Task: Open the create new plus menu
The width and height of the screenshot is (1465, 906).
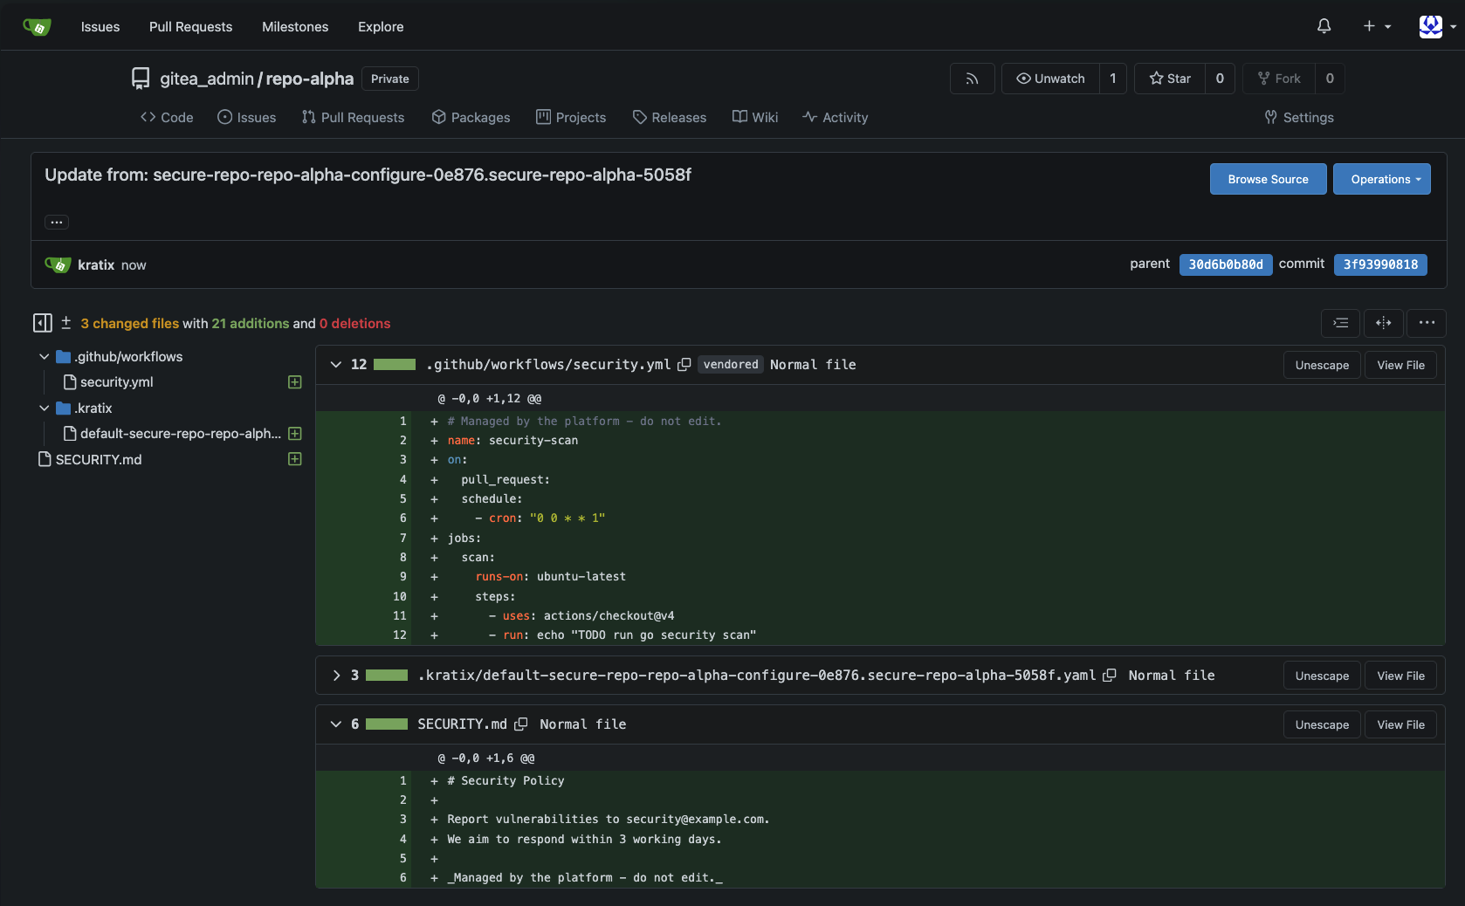Action: click(1377, 26)
